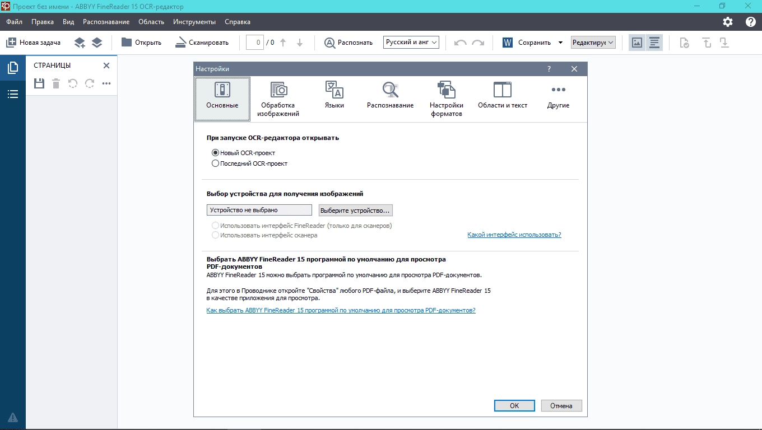Open the Инструменты menu
The image size is (762, 430).
coord(194,22)
